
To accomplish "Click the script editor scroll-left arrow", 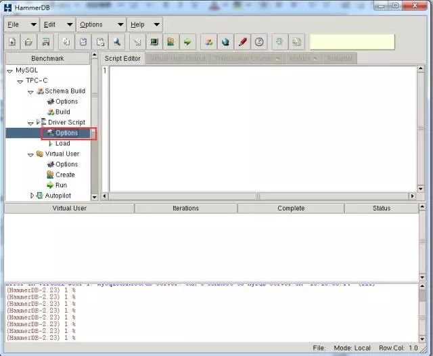I will pos(105,196).
